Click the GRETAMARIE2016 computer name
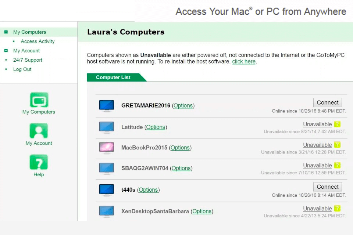Image resolution: width=353 pixels, height=235 pixels. coord(146,105)
